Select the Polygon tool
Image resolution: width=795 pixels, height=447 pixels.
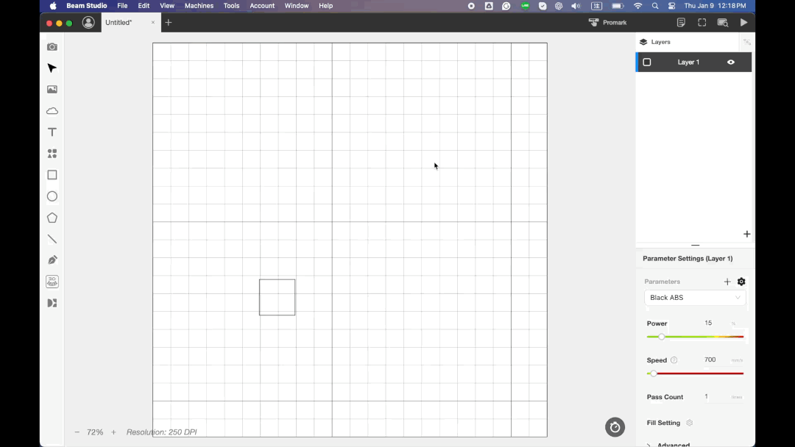click(x=52, y=218)
